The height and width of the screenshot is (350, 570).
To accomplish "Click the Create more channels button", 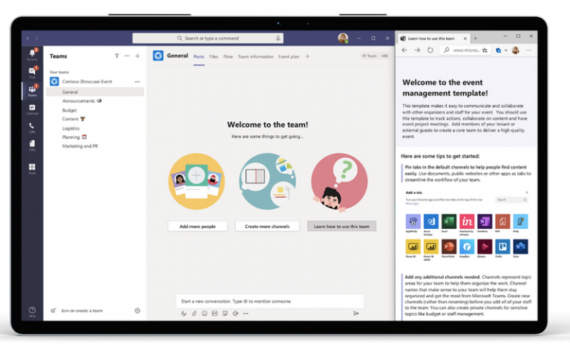I will pos(267,227).
